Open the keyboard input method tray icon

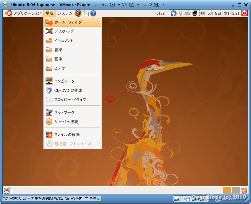(x=187, y=13)
